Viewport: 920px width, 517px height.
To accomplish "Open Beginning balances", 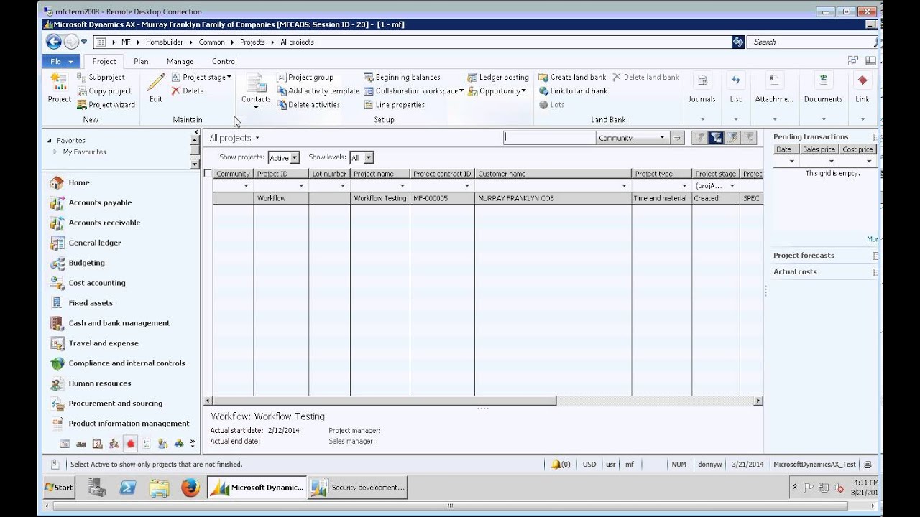I will (402, 77).
